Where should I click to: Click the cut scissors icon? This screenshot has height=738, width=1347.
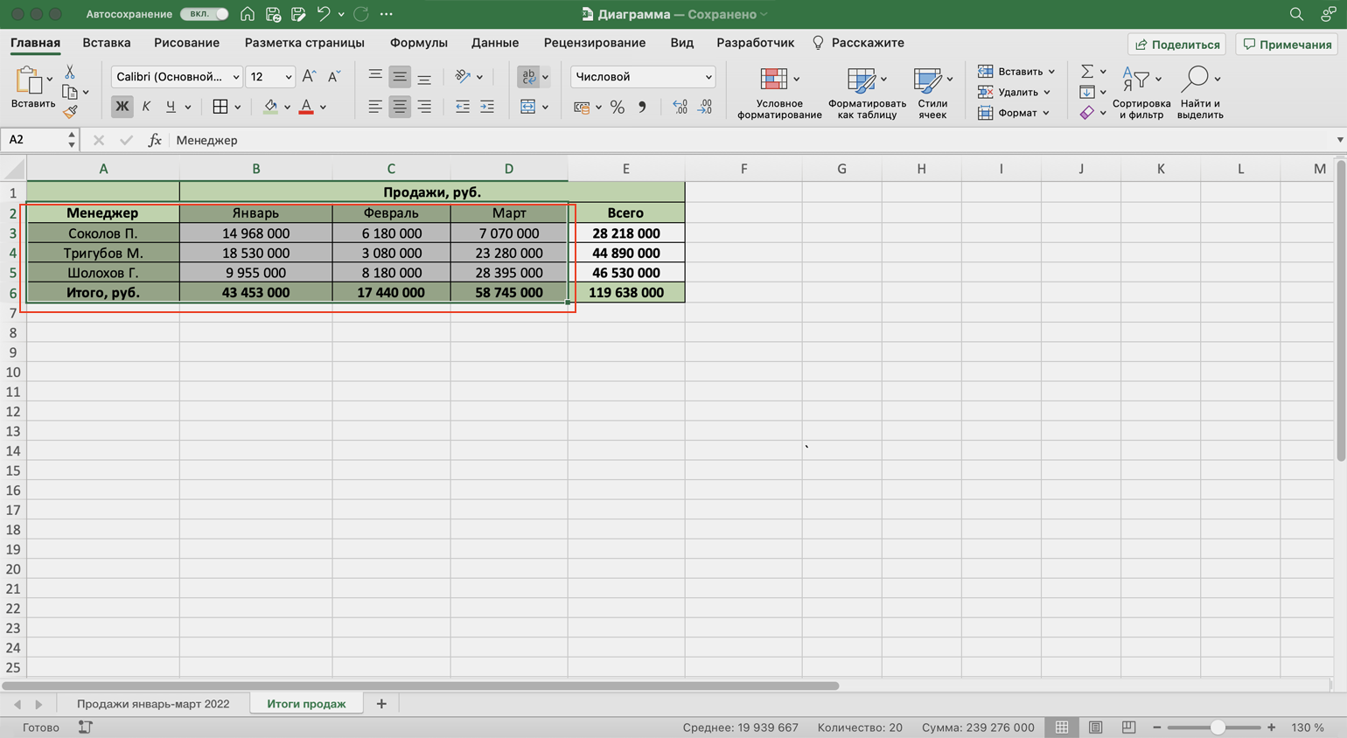click(x=70, y=73)
